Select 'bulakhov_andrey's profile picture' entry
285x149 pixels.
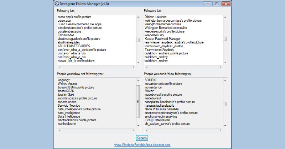166,53
